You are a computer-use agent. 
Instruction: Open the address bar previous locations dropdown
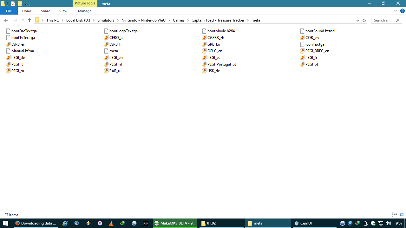pos(357,20)
